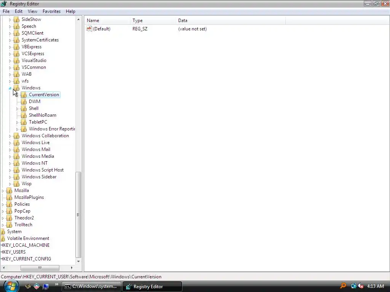Expand the VisualStudio key

10,60
